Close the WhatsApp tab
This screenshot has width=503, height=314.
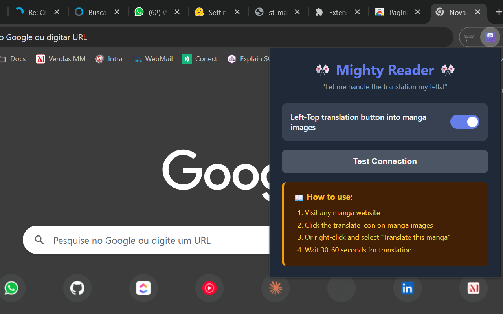point(177,12)
